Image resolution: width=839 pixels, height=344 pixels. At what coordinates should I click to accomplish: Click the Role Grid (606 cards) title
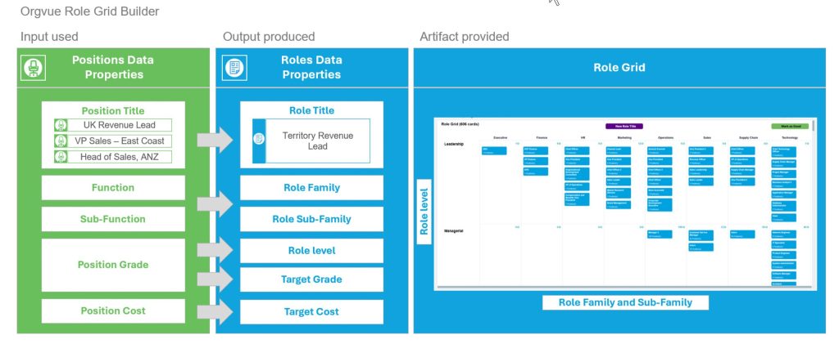click(460, 123)
